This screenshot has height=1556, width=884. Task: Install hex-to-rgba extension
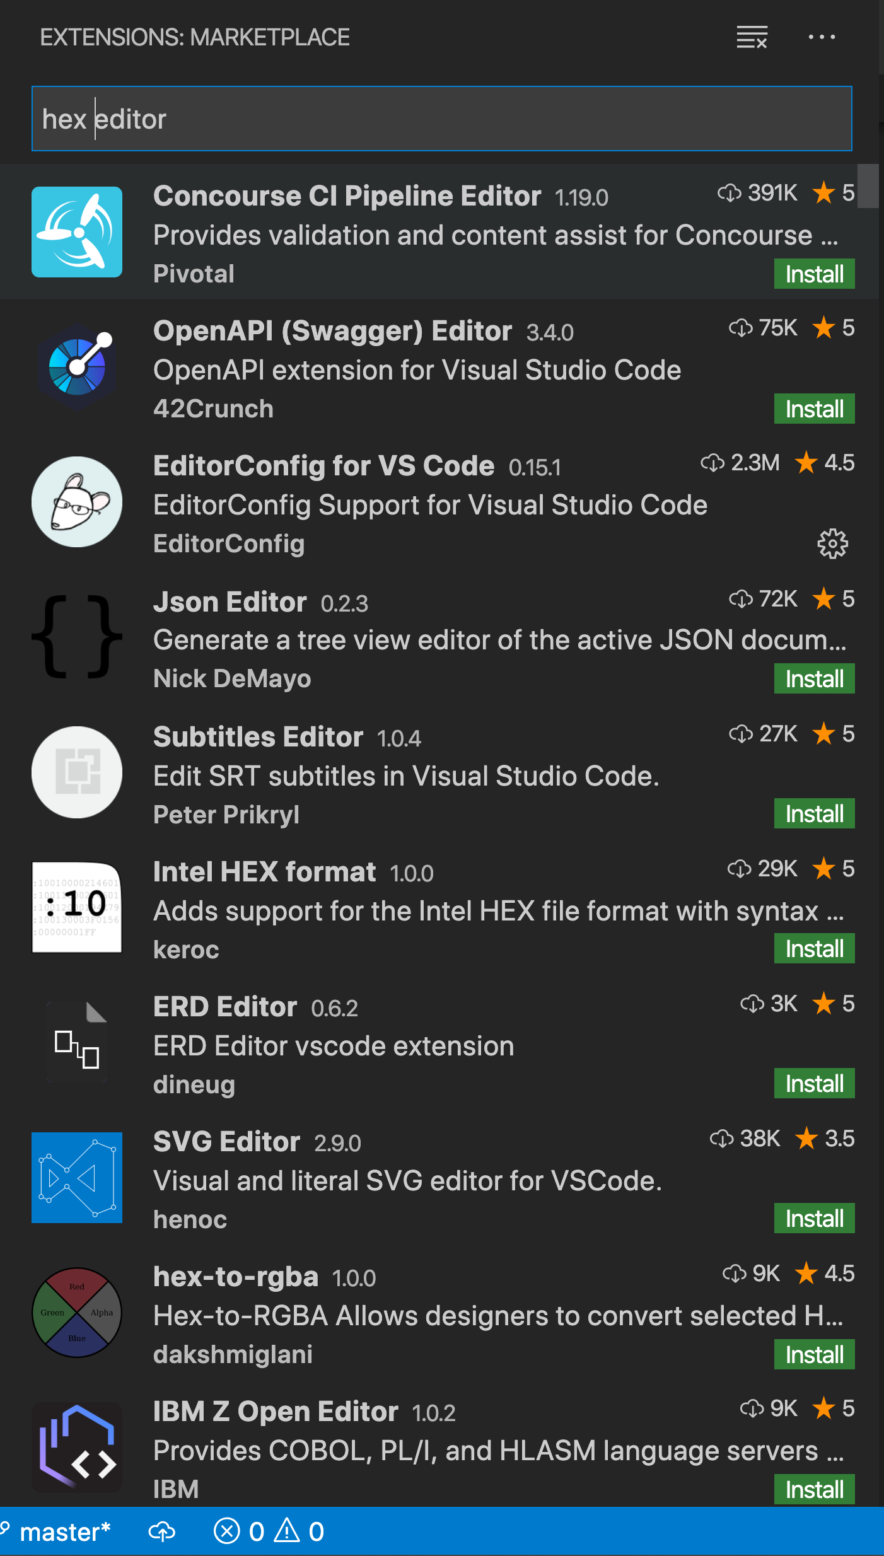814,1354
